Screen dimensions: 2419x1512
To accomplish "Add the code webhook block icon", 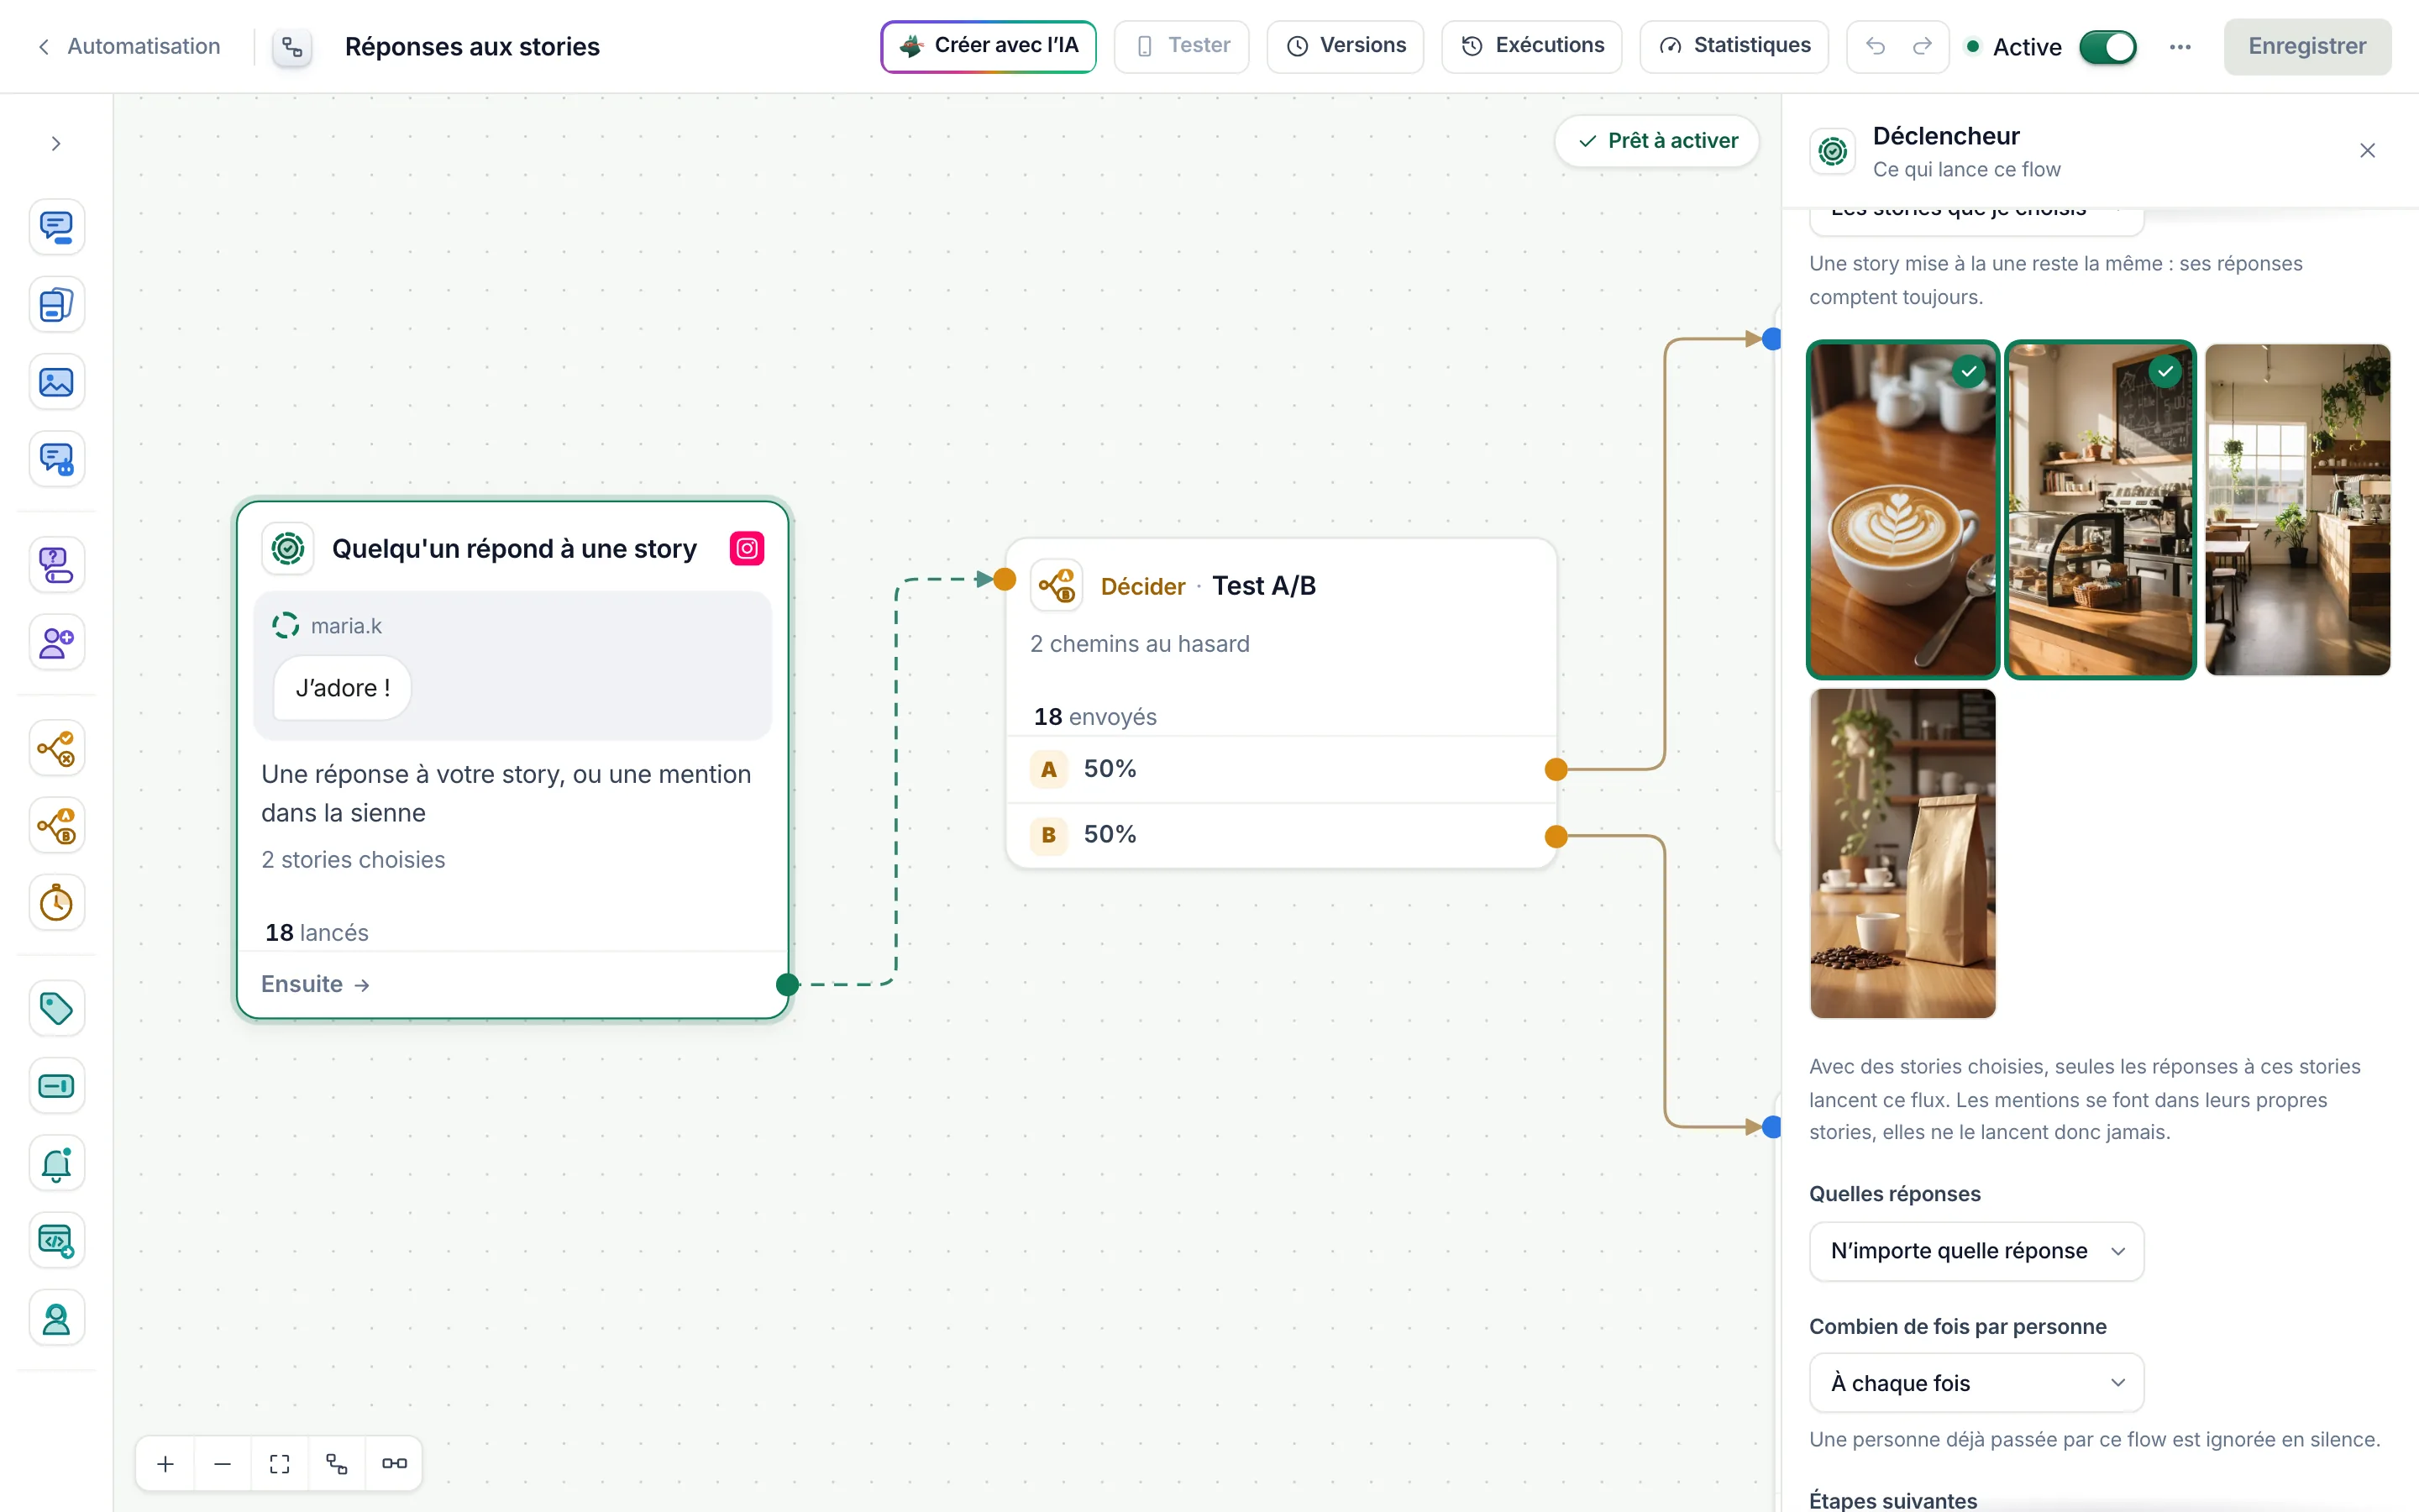I will (56, 1241).
